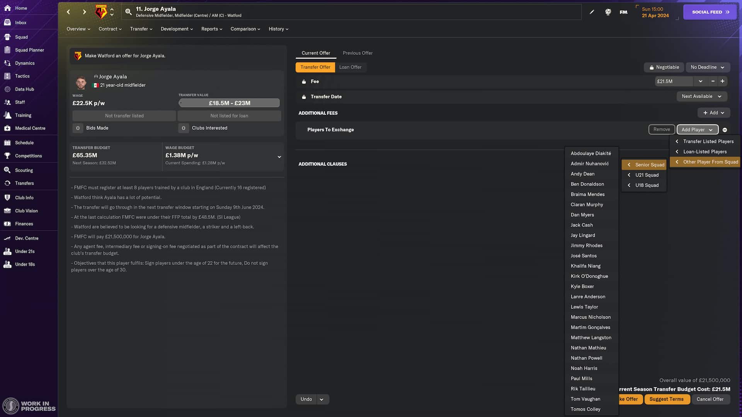Unlock the Fee padlock

(x=304, y=81)
